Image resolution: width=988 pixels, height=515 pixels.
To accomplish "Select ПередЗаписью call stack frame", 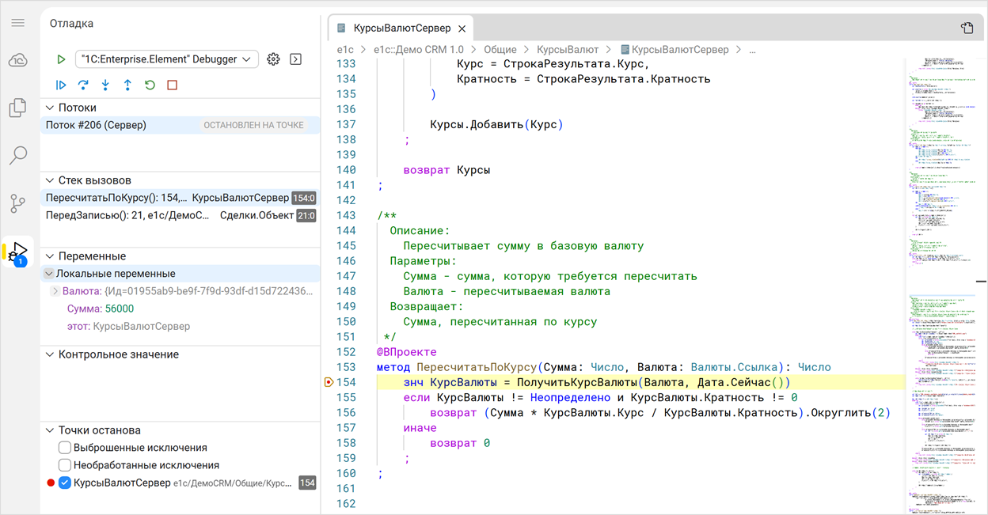I will click(127, 215).
